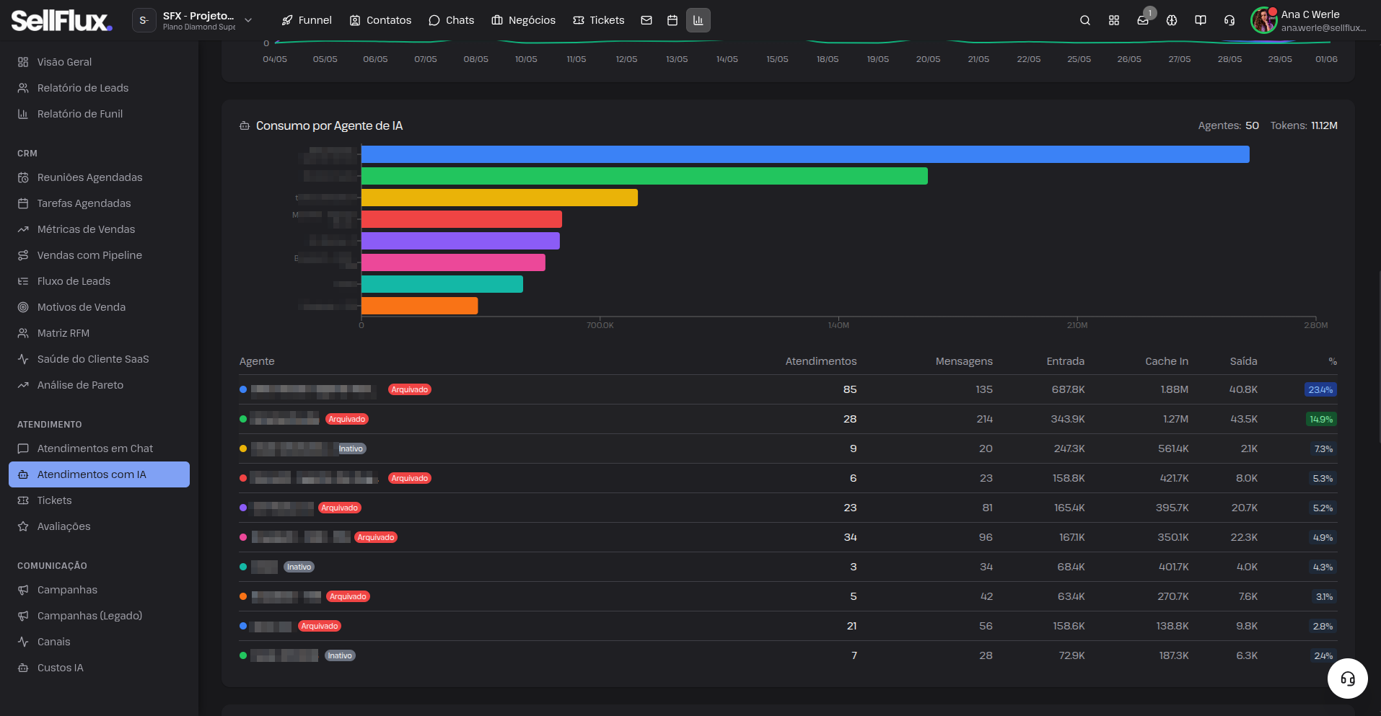Image resolution: width=1381 pixels, height=716 pixels.
Task: Click the SellFlux logo
Action: point(61,20)
